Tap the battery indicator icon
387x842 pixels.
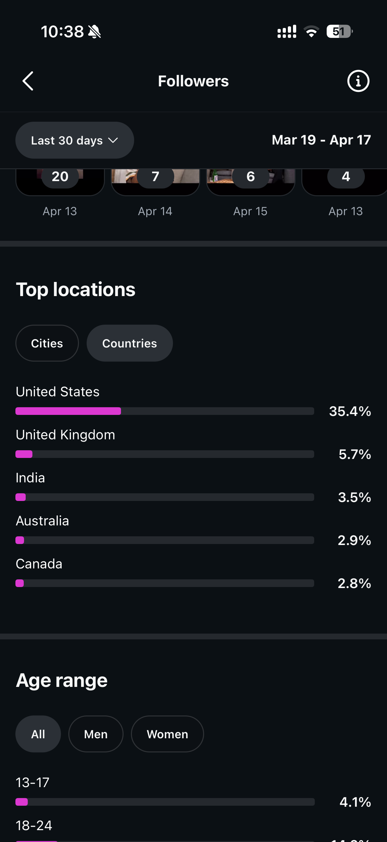pos(339,32)
